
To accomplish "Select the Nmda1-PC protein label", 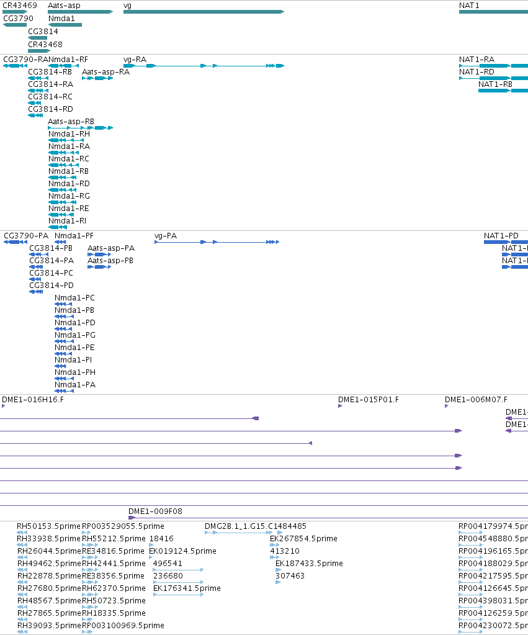I will click(x=74, y=298).
